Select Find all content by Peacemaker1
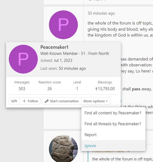The height and width of the screenshot is (162, 153). [113, 113]
